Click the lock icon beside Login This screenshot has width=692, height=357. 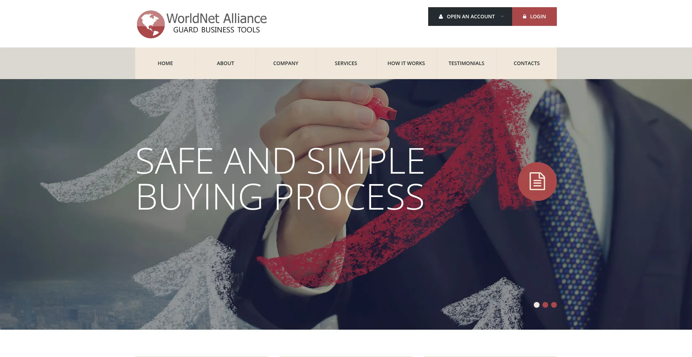tap(524, 17)
